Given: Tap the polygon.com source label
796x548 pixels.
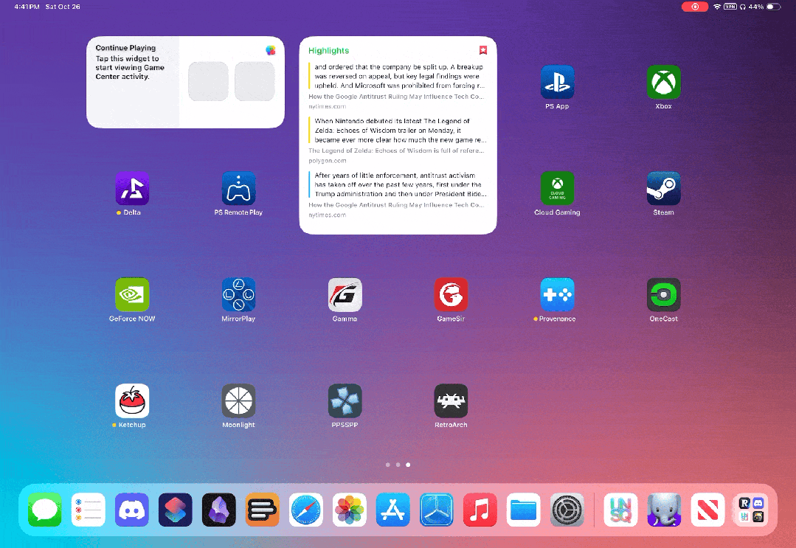Looking at the screenshot, I should tap(328, 161).
